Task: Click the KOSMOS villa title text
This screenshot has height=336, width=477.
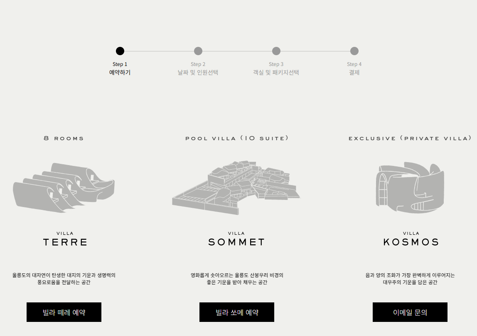Action: click(411, 242)
